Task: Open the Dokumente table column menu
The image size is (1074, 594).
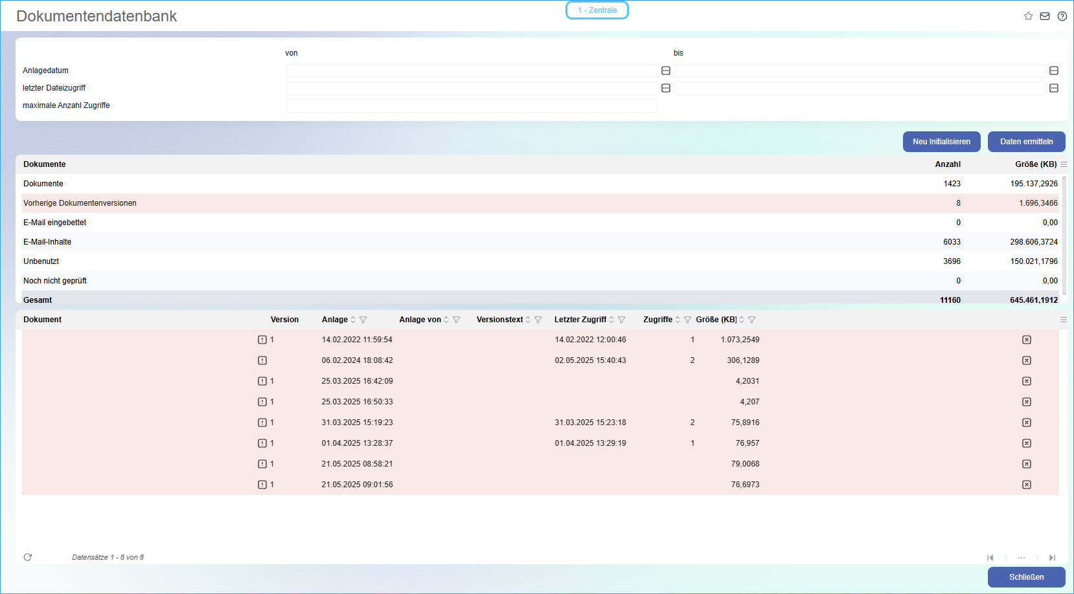Action: click(1064, 164)
